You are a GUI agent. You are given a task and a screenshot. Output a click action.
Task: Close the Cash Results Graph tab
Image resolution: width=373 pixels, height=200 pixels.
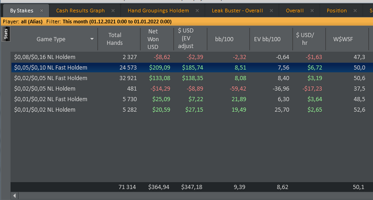click(113, 11)
